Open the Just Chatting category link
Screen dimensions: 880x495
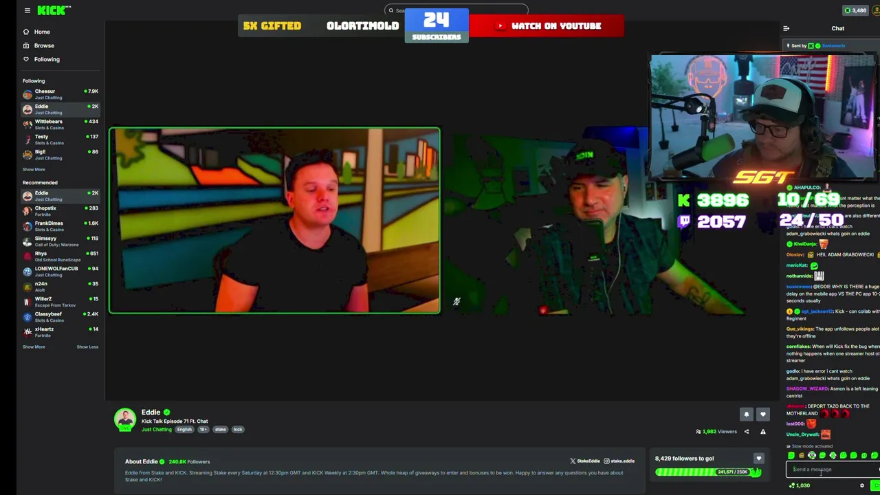[x=157, y=430]
